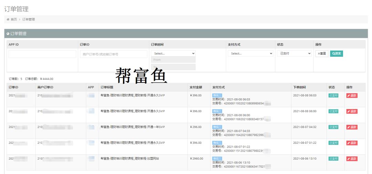This screenshot has width=372, height=174.
Task: Click the 搜索 magnifier search button
Action: click(337, 54)
